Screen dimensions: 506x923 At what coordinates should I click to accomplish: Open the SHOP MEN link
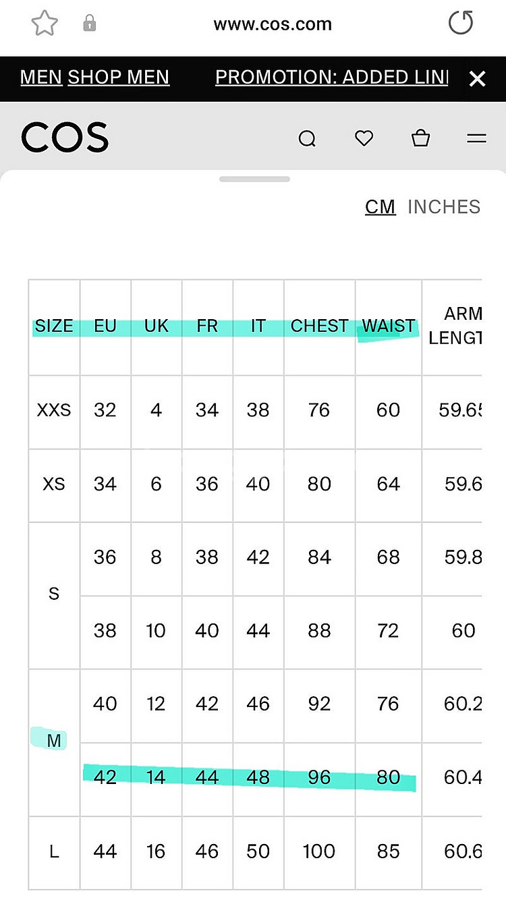coord(119,78)
